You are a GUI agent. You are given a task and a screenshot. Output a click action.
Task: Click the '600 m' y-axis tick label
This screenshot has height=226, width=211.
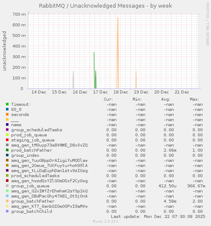(19, 25)
